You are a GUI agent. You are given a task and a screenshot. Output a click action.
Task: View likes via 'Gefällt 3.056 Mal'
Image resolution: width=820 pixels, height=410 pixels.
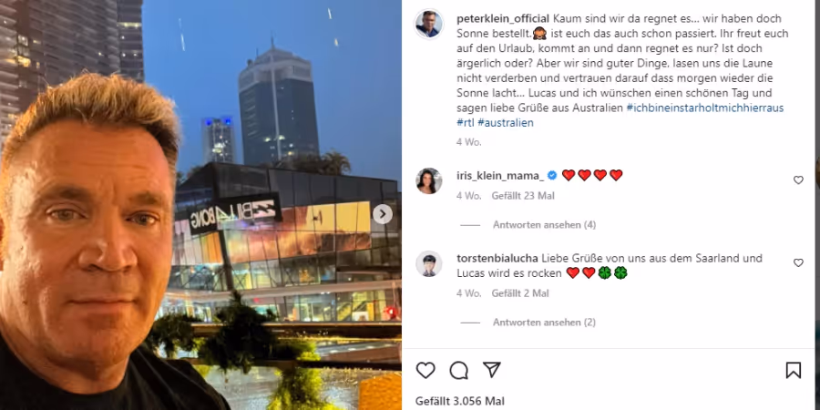tap(460, 401)
